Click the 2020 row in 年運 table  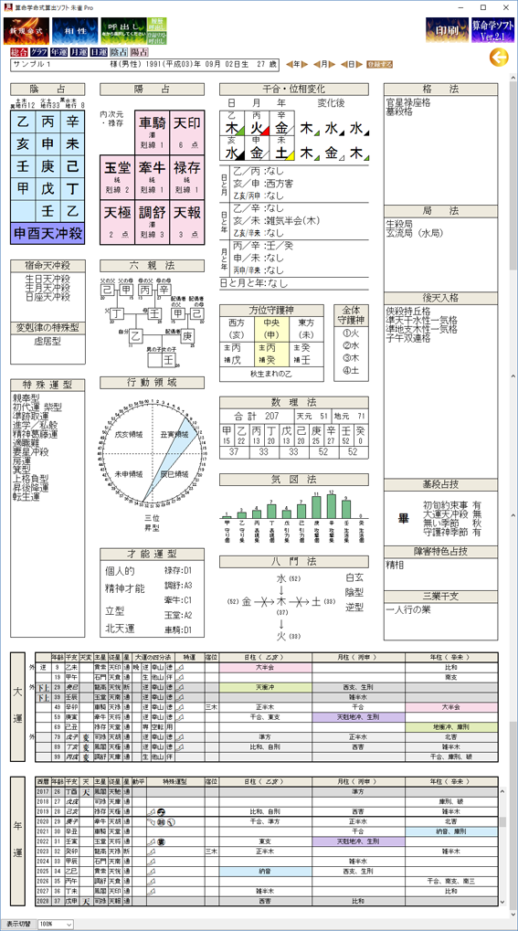[267, 821]
